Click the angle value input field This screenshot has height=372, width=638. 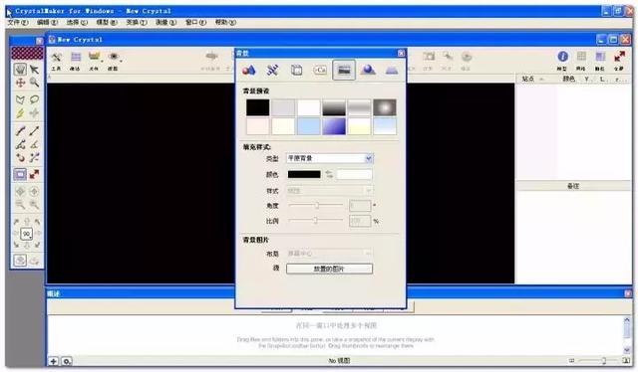(x=360, y=206)
